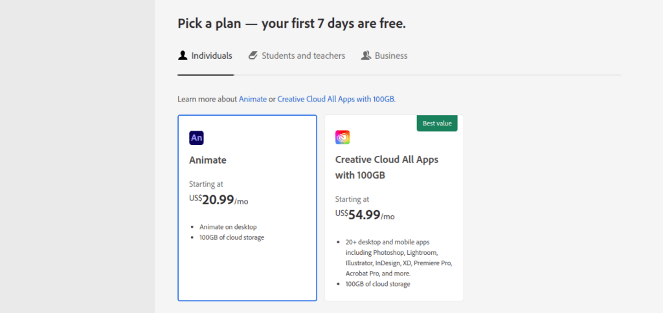Screen dimensions: 663x313
Task: Click the Students and teachers icon
Action: 253,56
